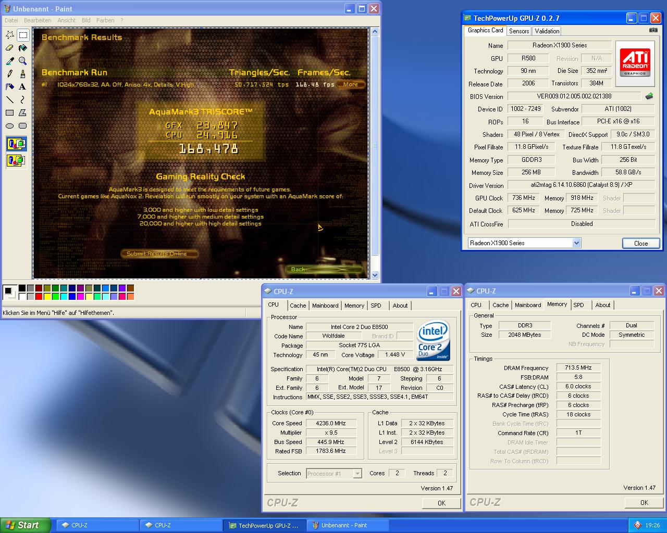This screenshot has width=667, height=533.
Task: Choose the Curve tool in Paint
Action: [x=23, y=99]
